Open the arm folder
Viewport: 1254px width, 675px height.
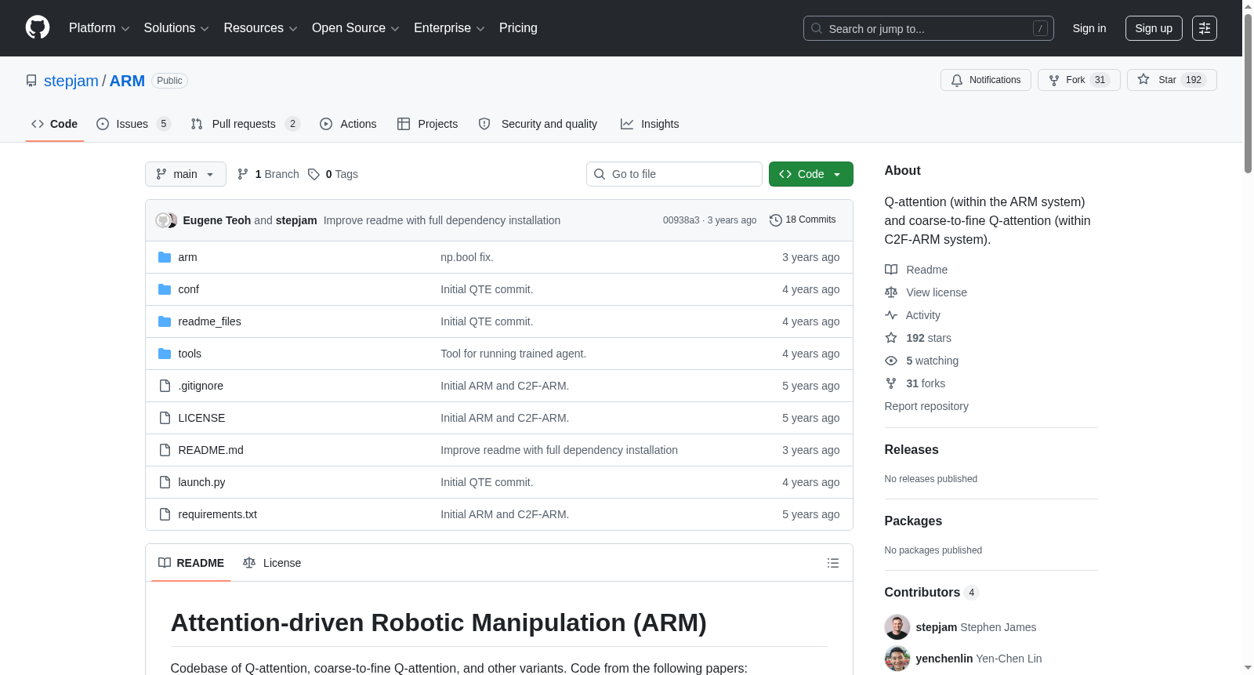coord(187,257)
